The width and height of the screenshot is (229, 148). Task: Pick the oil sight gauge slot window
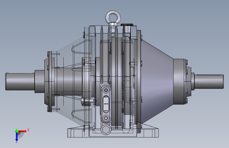pos(106,104)
